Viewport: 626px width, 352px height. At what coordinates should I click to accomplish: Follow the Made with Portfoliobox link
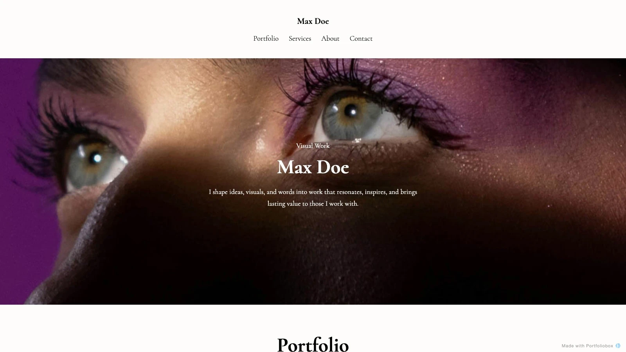click(587, 346)
